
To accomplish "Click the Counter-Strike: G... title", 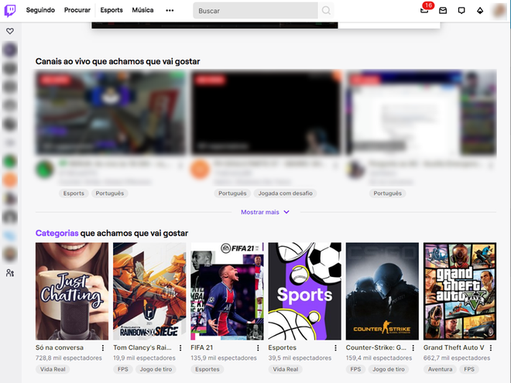I will pyautogui.click(x=376, y=347).
